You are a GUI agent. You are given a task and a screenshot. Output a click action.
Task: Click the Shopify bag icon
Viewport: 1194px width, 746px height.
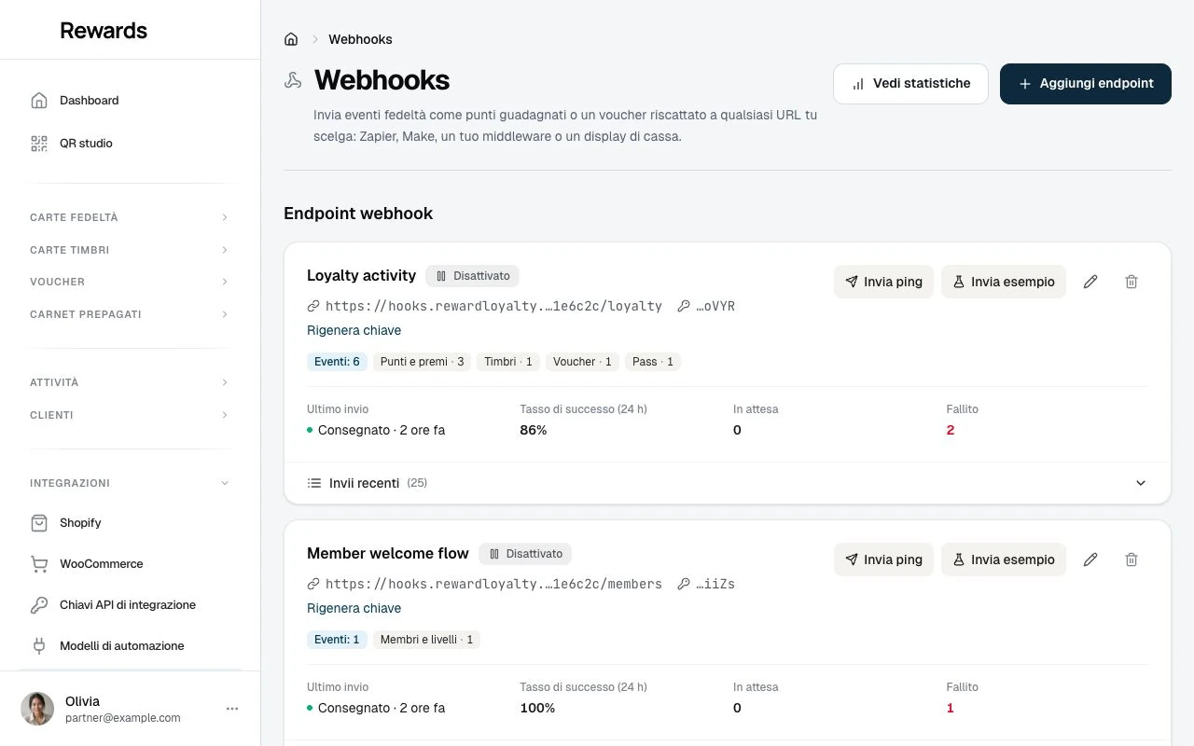pyautogui.click(x=39, y=523)
